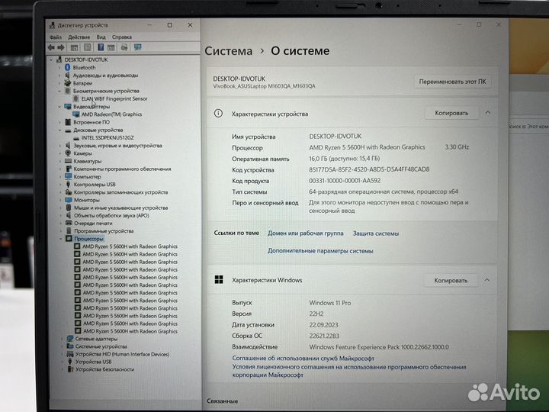The image size is (549, 412).
Task: Click the Windows logo beside Характеристики Windows
Action: (x=219, y=279)
